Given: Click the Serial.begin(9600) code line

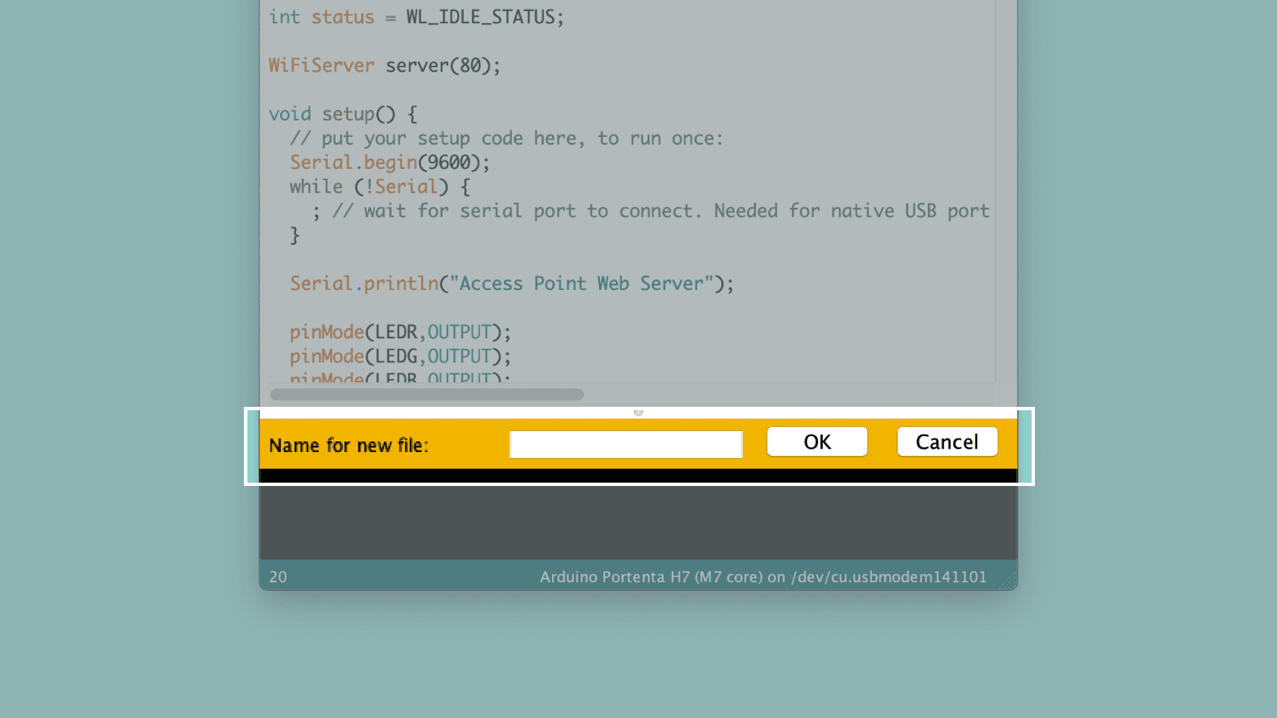Looking at the screenshot, I should 389,162.
